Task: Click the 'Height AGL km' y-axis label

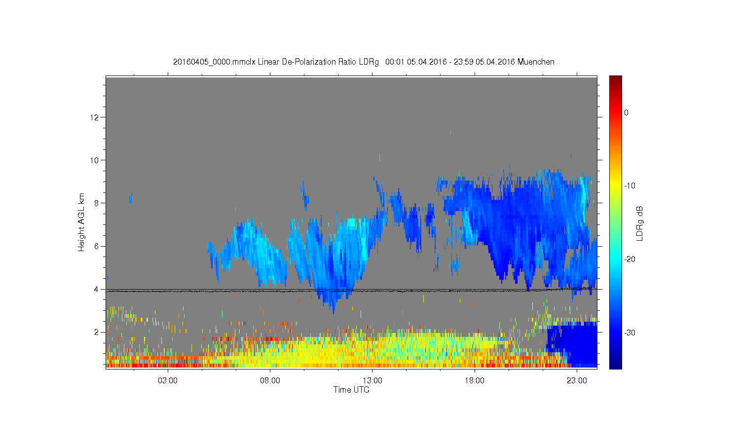Action: click(x=81, y=222)
